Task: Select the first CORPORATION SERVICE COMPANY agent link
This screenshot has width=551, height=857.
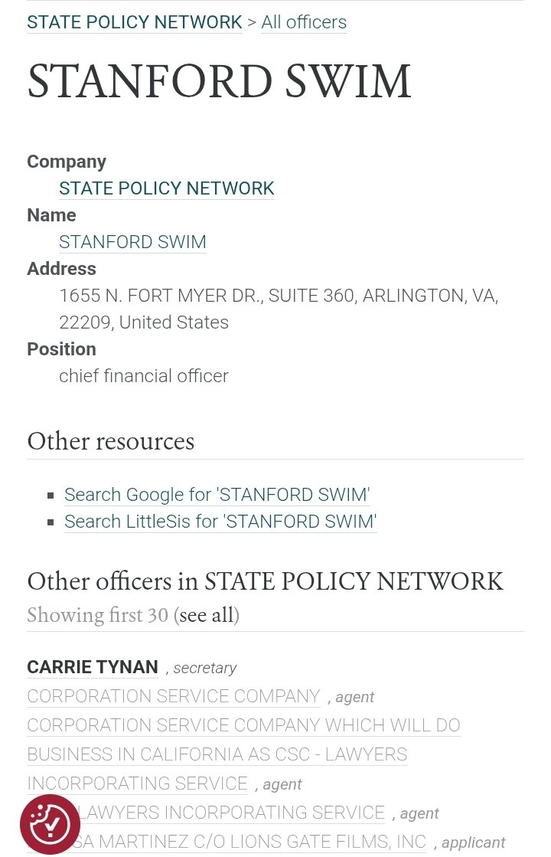Action: [x=173, y=696]
